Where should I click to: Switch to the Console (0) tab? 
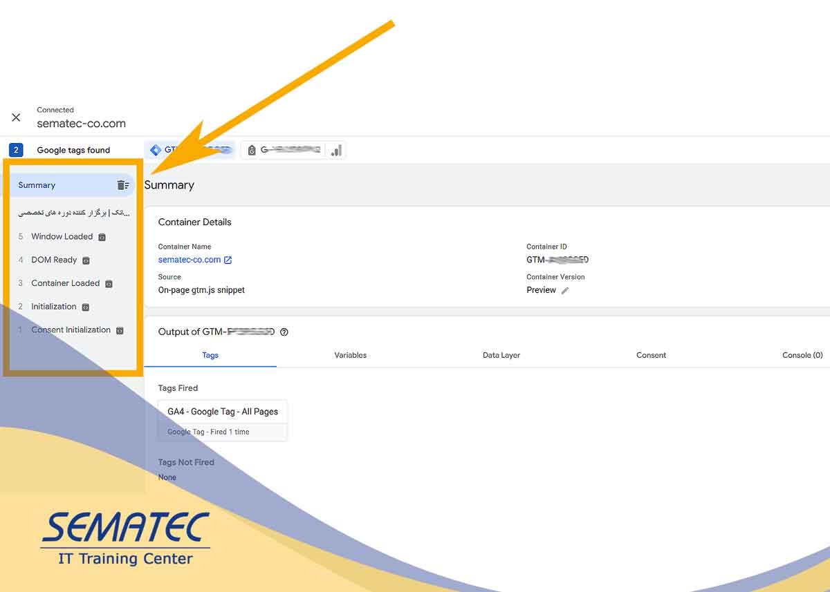[802, 355]
